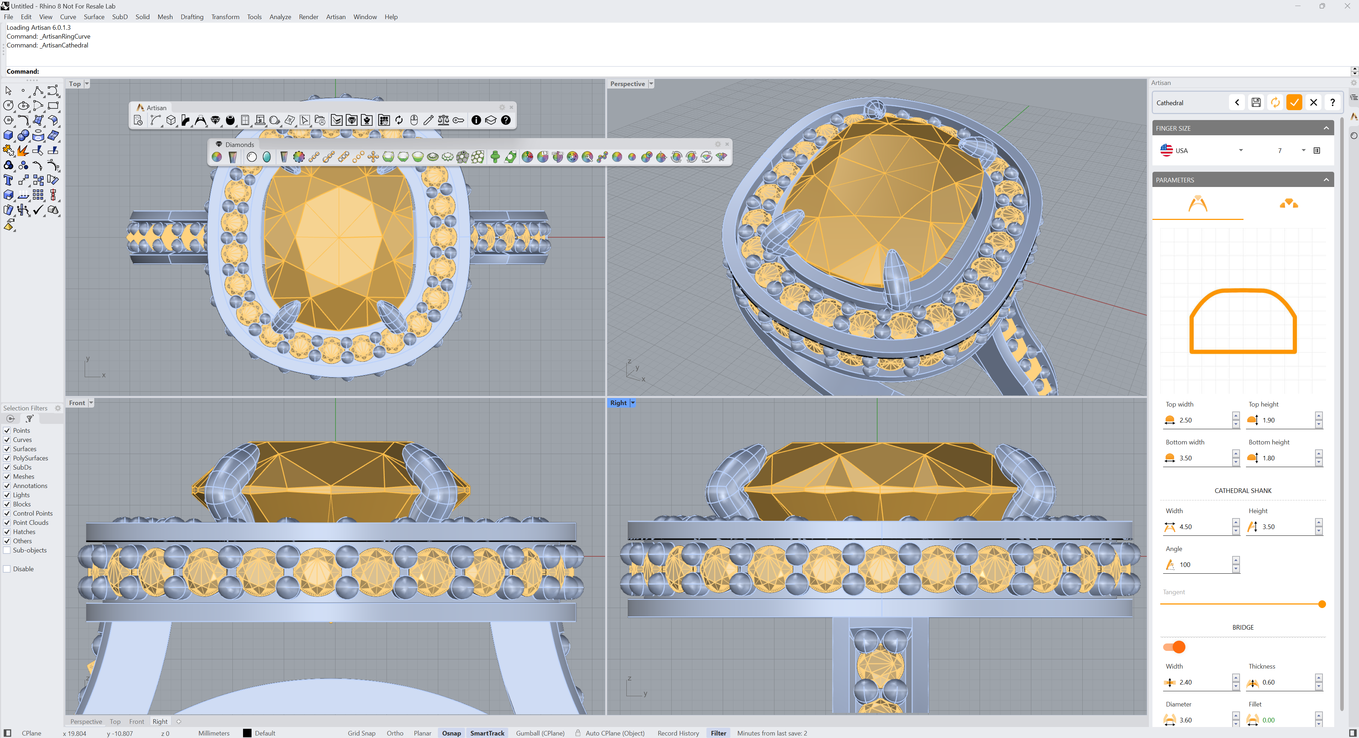
Task: Toggle the Curves selection filter
Action: click(7, 439)
